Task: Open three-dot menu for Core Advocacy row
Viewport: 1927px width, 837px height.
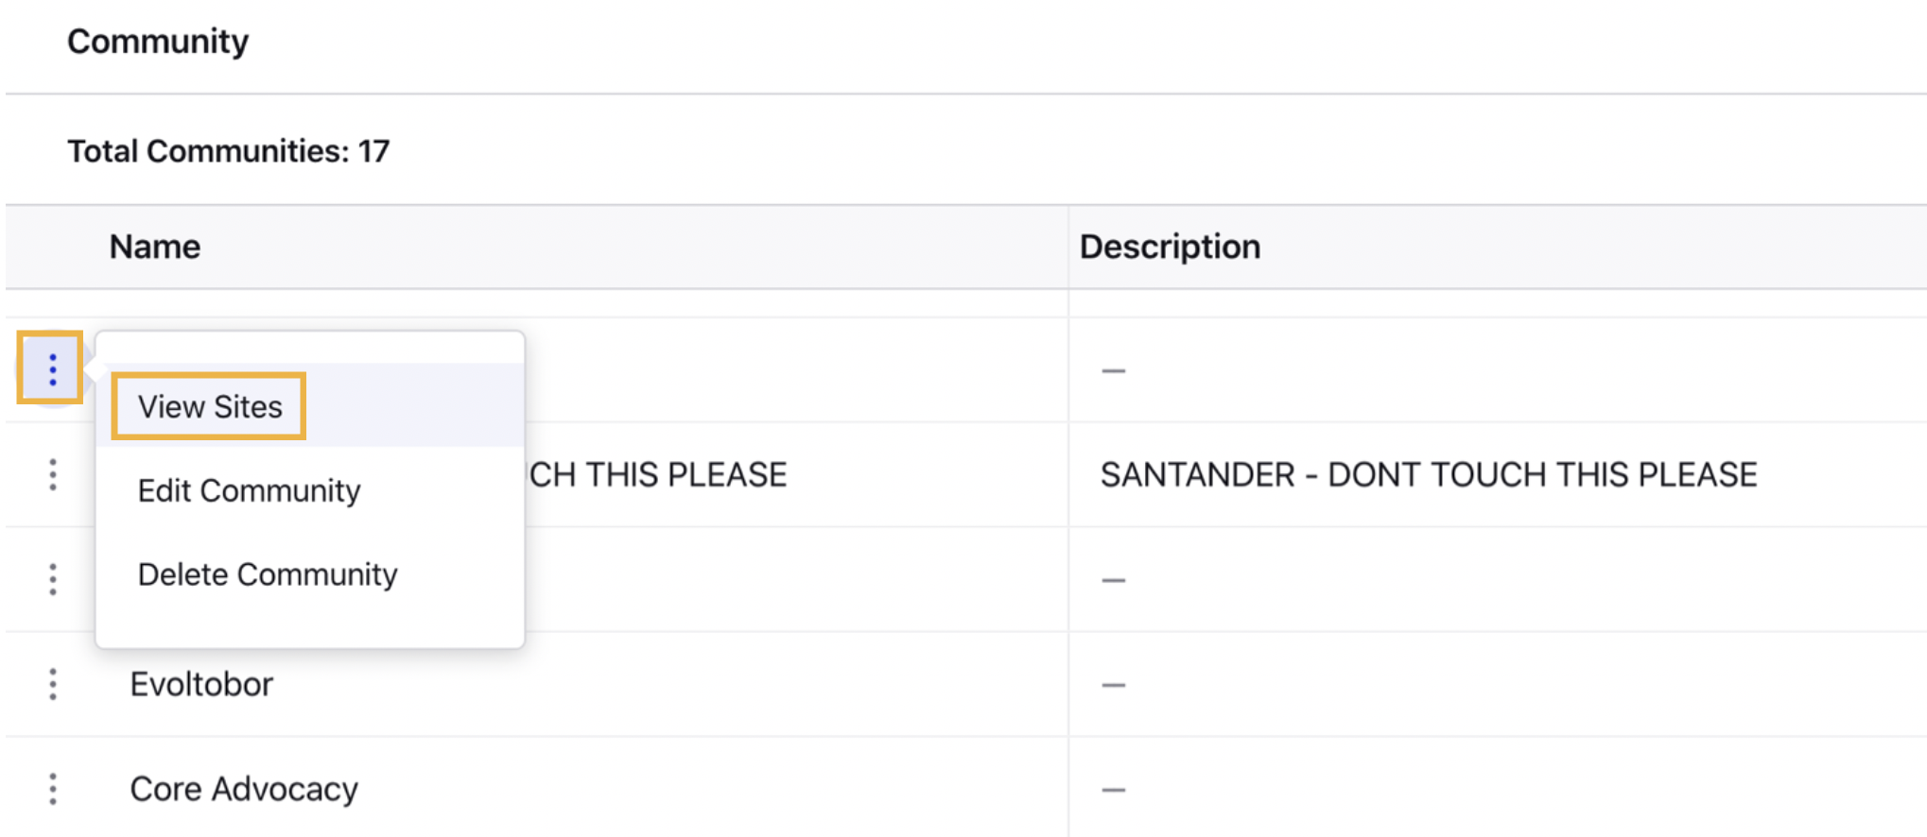Action: pyautogui.click(x=53, y=789)
